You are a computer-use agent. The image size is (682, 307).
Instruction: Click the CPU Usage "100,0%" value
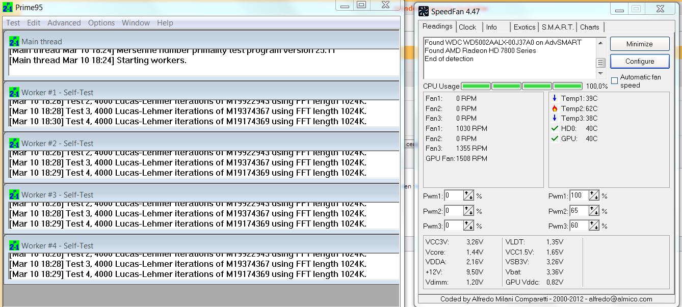pos(597,87)
